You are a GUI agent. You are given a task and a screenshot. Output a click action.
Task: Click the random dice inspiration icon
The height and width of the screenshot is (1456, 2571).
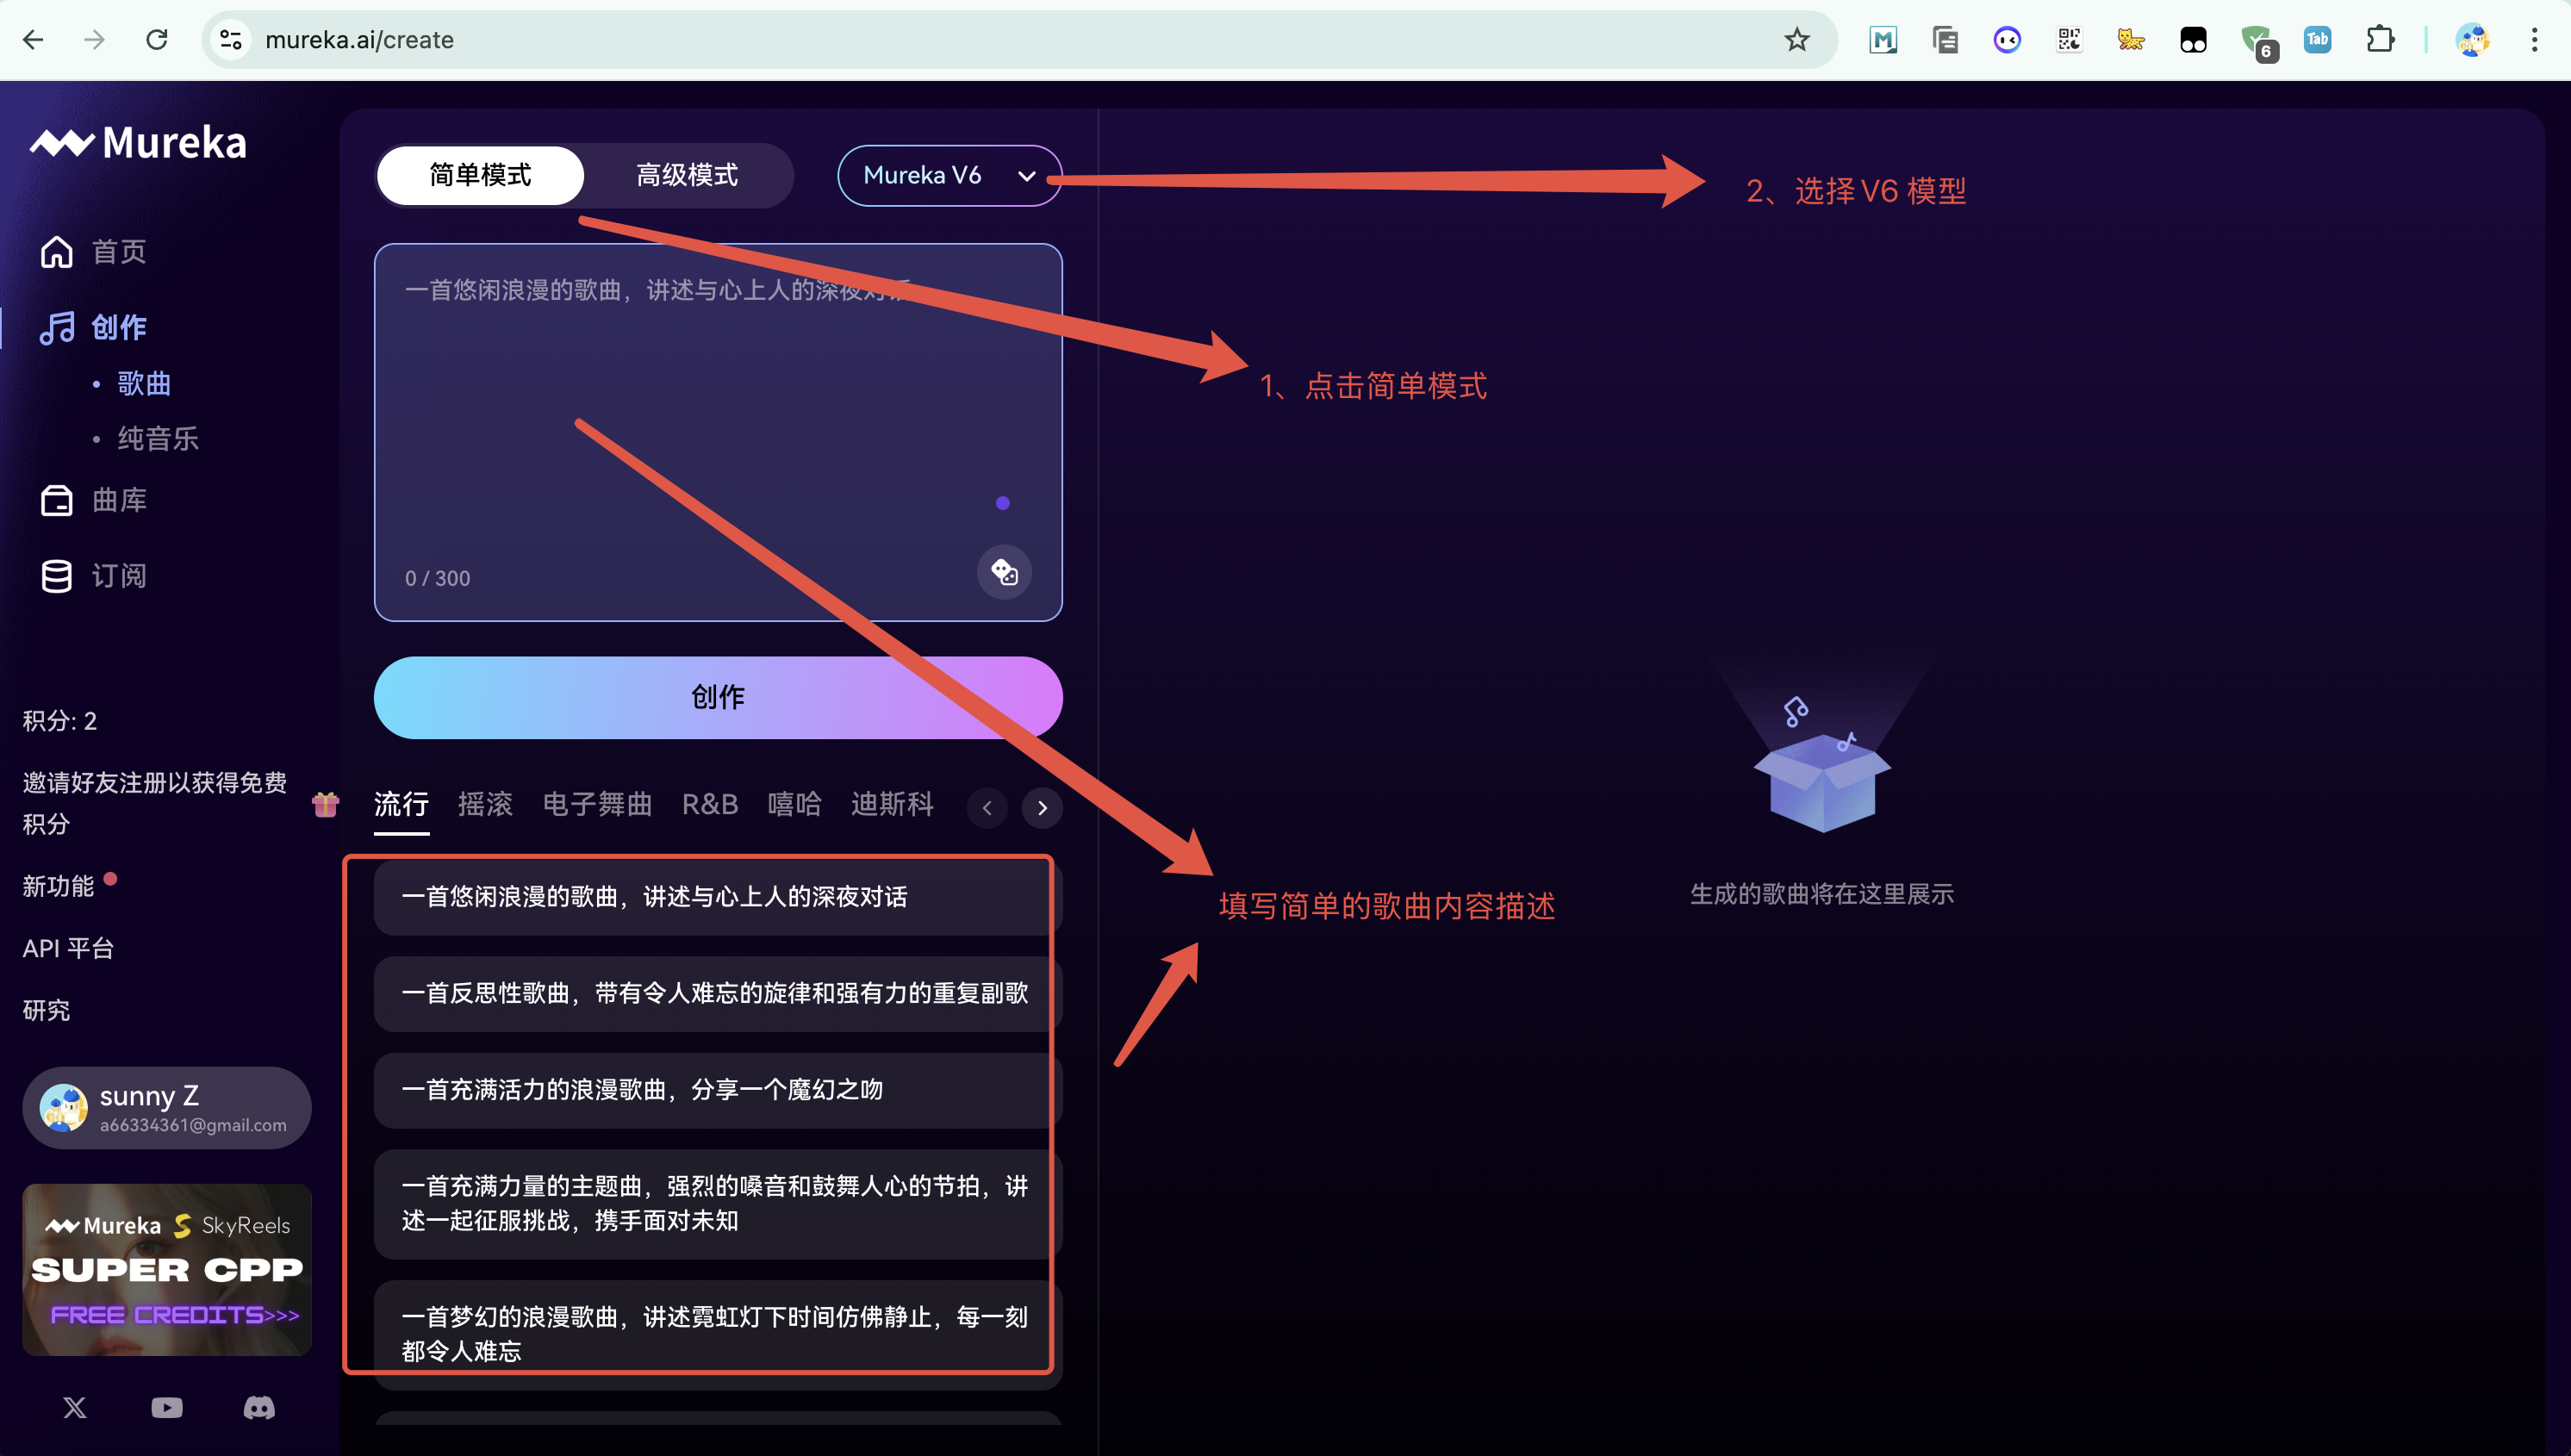1004,572
